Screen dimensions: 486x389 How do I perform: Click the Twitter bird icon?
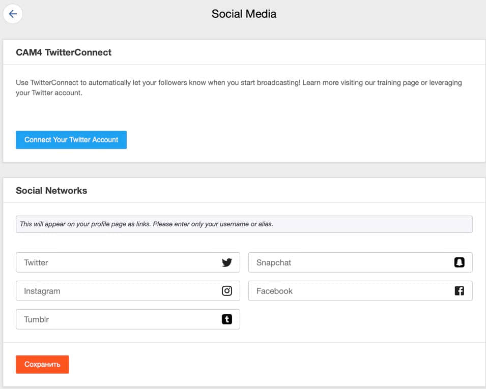(x=226, y=262)
